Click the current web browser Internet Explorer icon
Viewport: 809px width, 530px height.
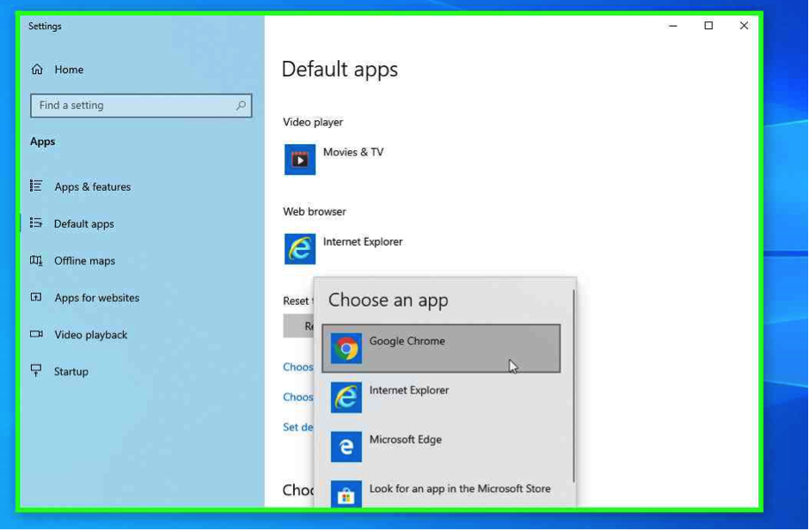[300, 249]
